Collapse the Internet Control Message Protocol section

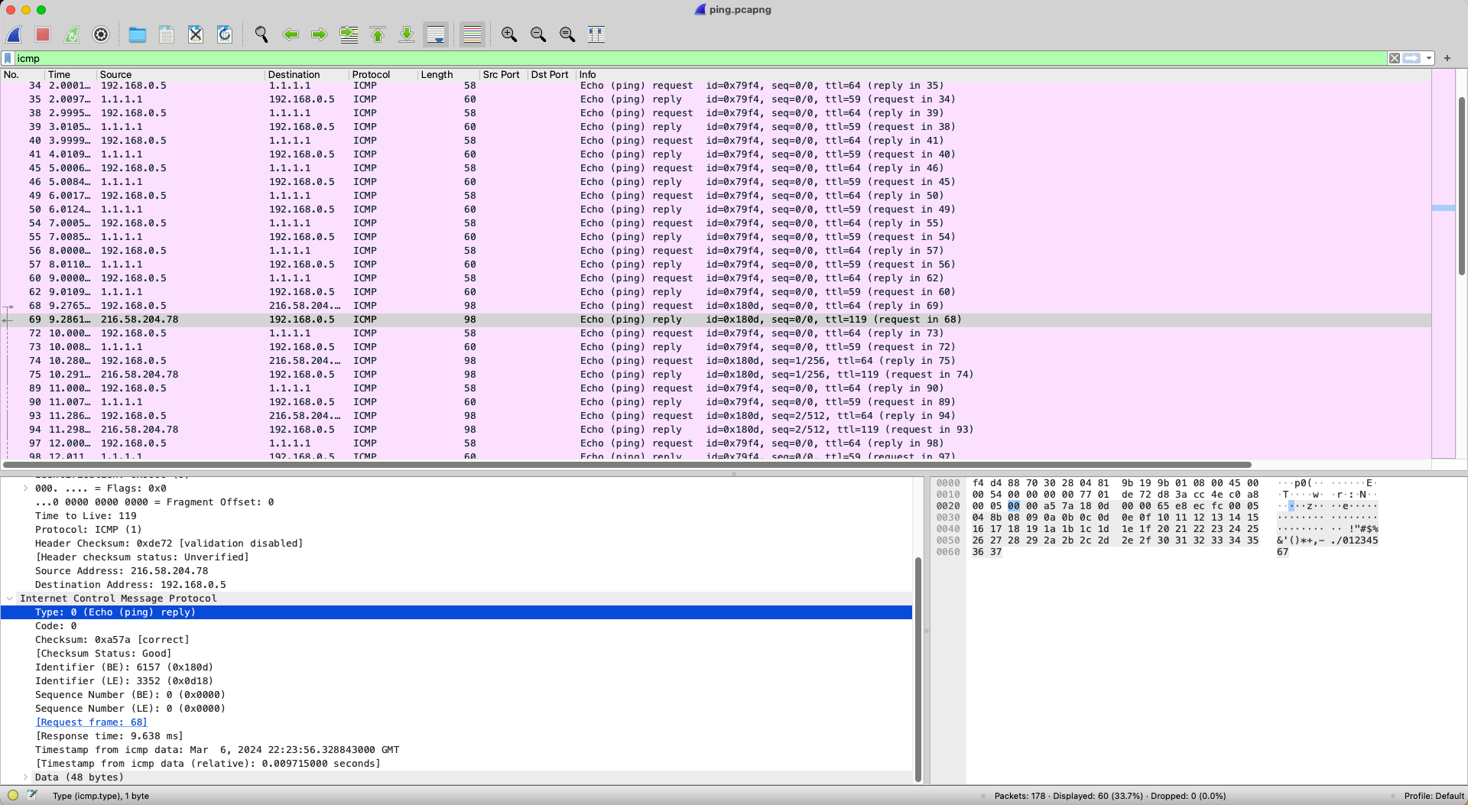pos(10,598)
